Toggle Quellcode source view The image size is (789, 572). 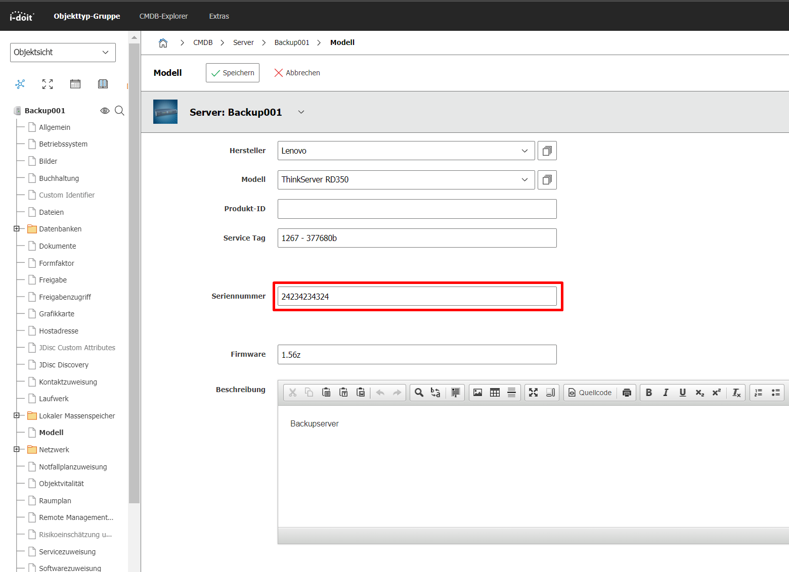click(590, 393)
